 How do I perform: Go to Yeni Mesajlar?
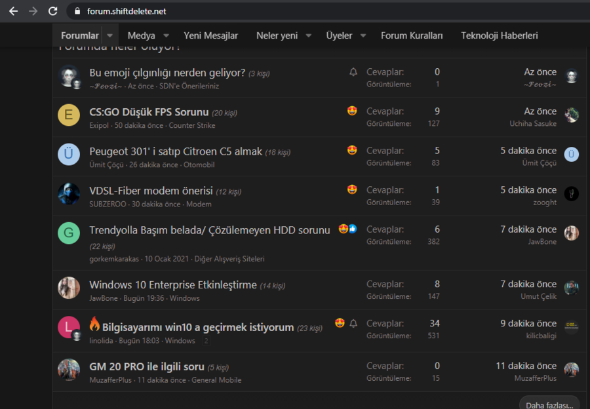(210, 36)
